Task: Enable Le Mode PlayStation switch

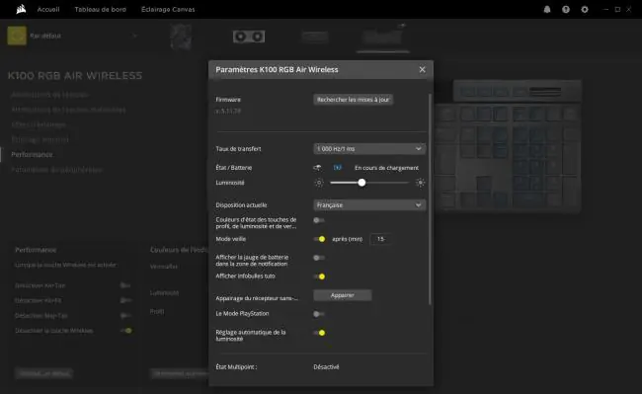Action: pyautogui.click(x=319, y=314)
